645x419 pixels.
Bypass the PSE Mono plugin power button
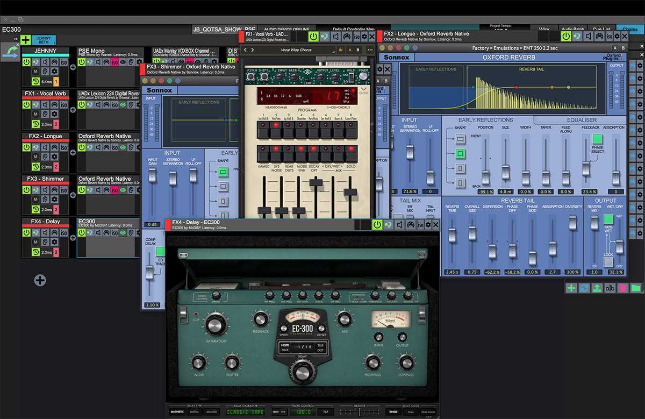coord(81,62)
